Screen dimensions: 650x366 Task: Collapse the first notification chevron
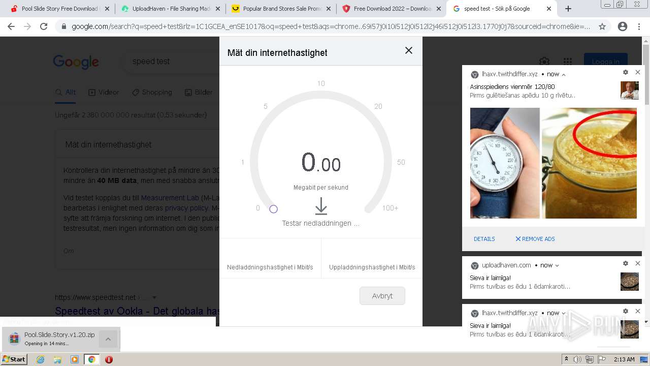pos(564,74)
